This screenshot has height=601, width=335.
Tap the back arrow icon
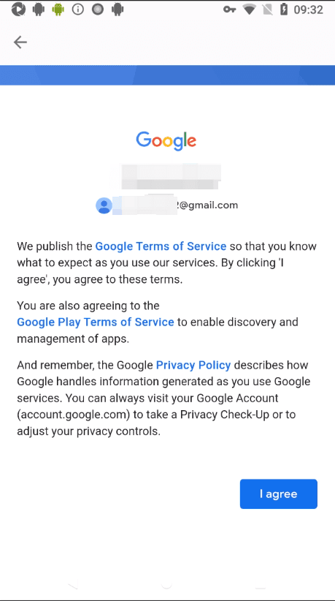click(20, 42)
